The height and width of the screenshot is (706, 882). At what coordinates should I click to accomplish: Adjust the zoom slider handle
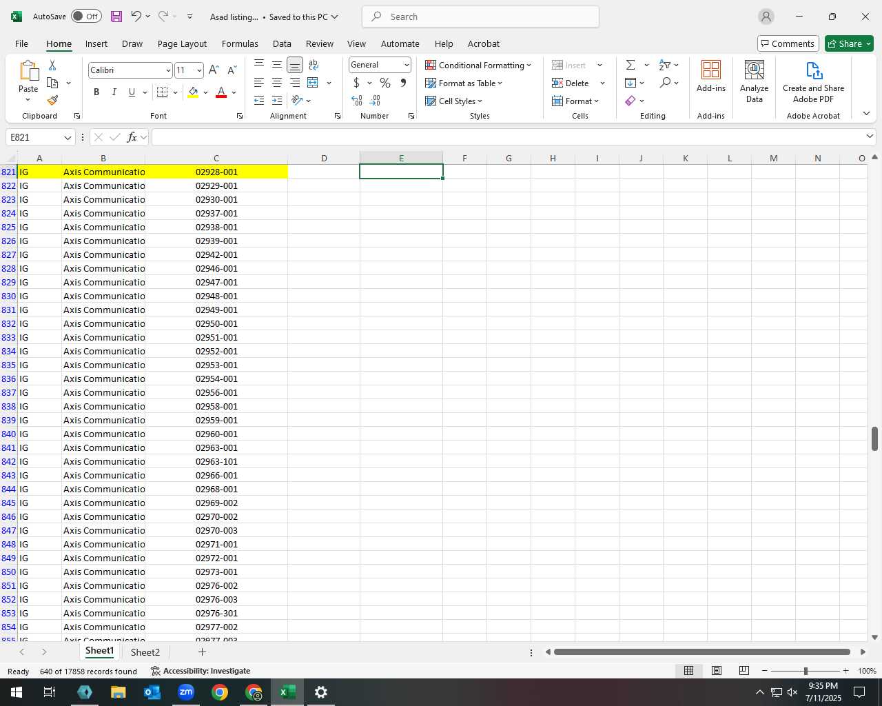(806, 671)
